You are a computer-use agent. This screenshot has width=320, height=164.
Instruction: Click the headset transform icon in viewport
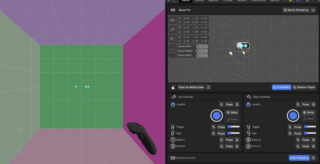click(172, 20)
